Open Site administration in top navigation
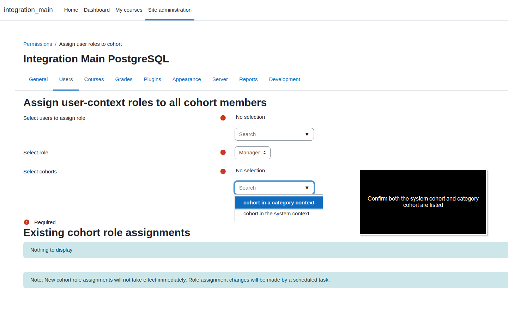 click(170, 10)
